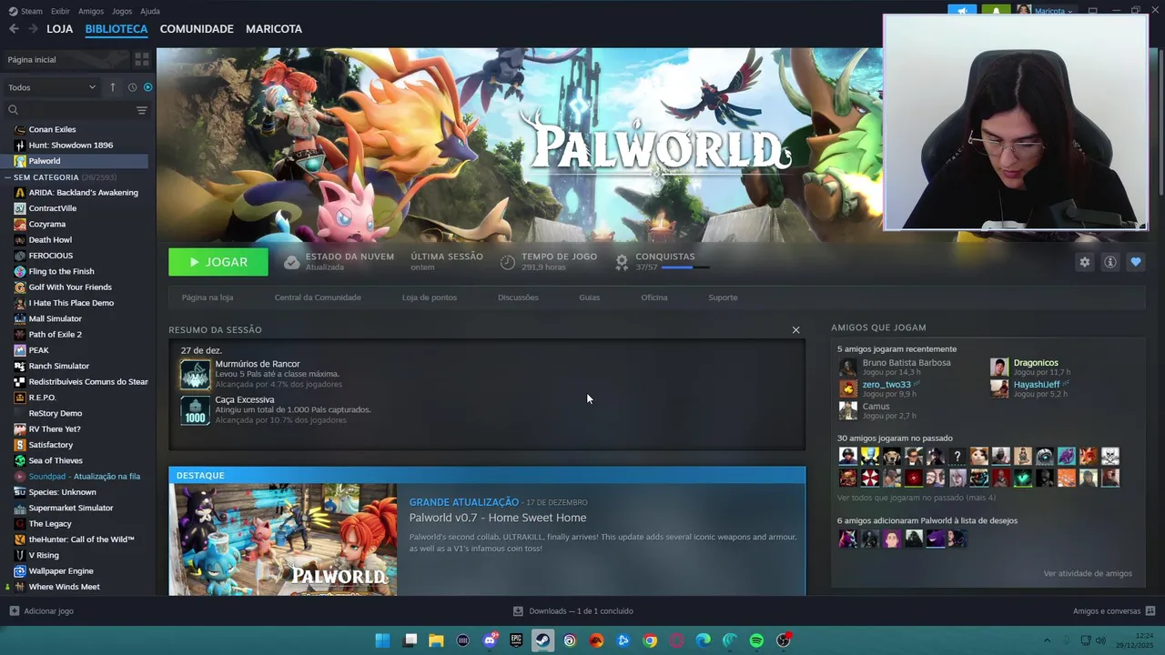Open Palworld v0.7 - Home Sweet Home headline

tap(498, 518)
